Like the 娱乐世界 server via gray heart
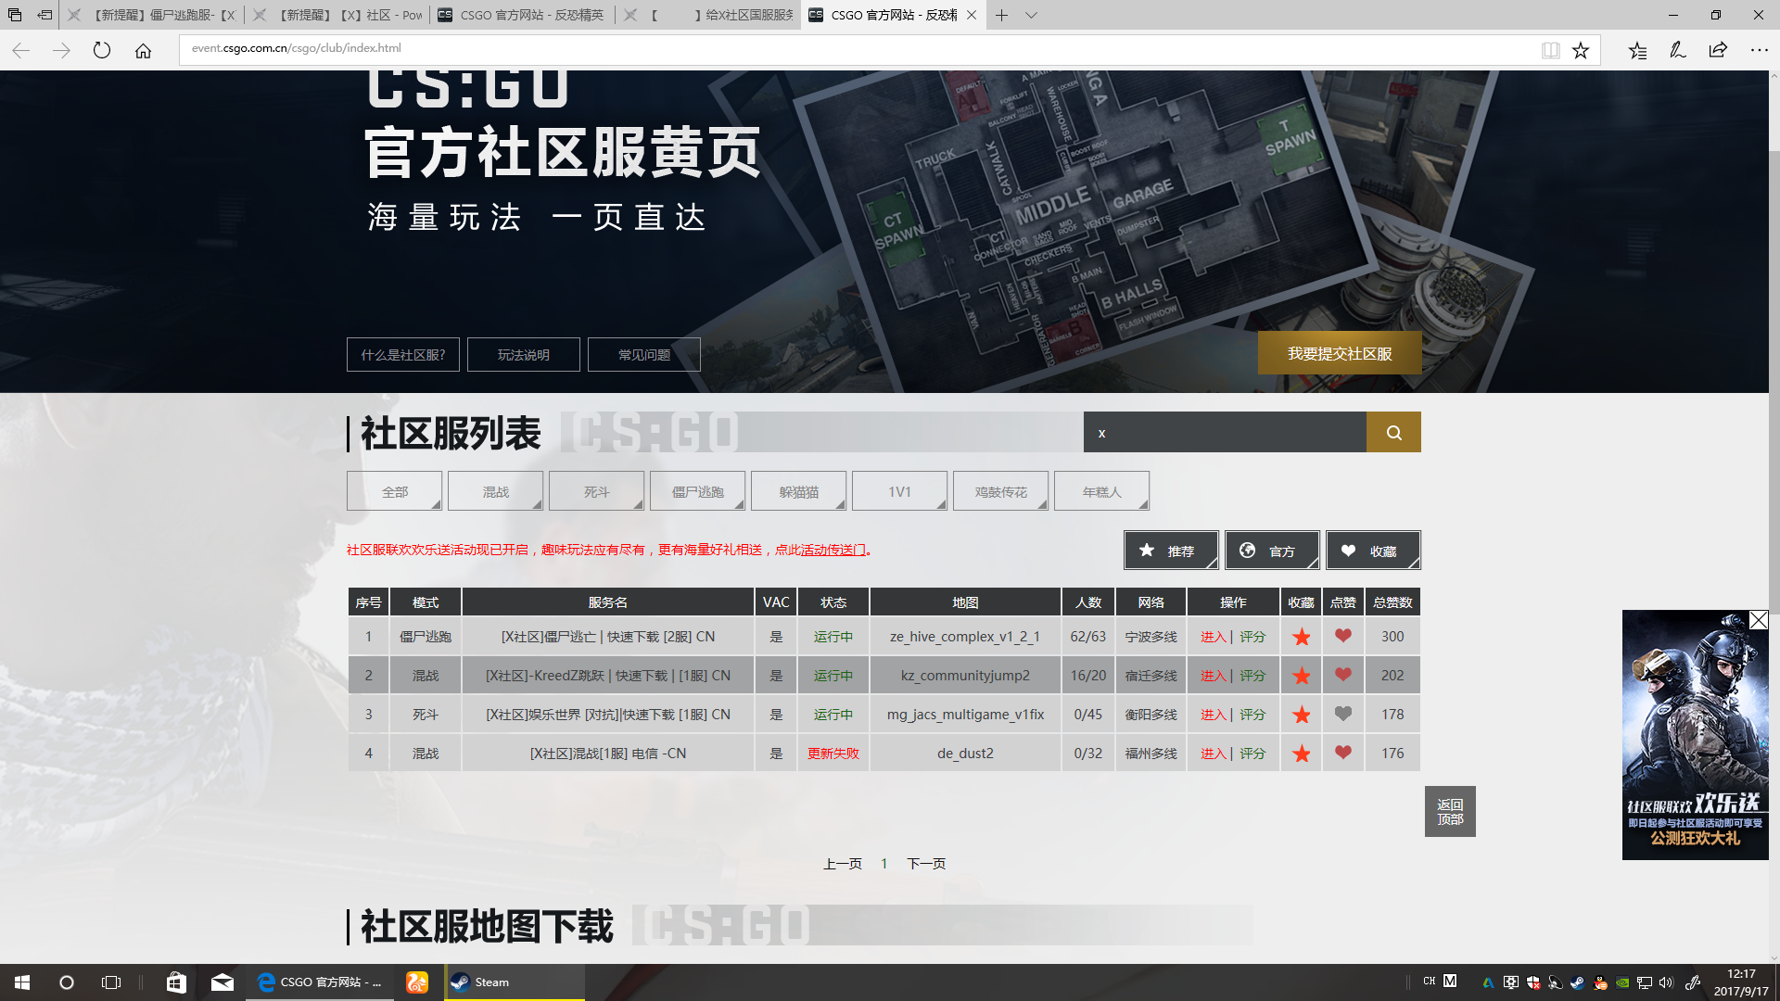Screen dimensions: 1780x1001 pyautogui.click(x=1342, y=714)
